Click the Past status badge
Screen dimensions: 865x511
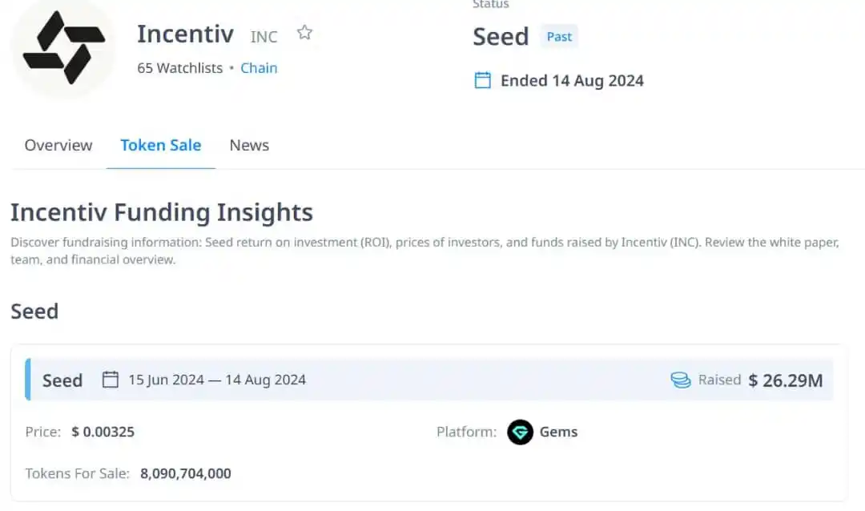(x=559, y=36)
